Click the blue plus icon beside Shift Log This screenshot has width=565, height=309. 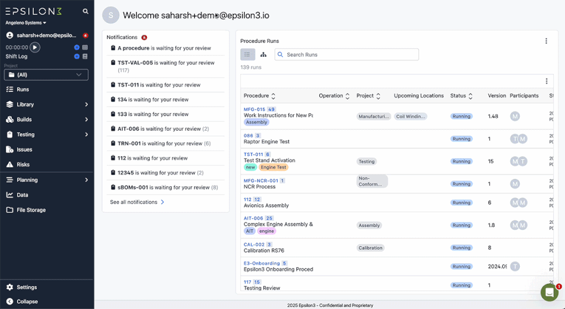point(77,56)
